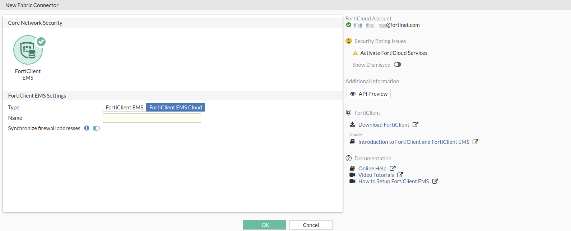Click the Synchronize firewall addresses label
Viewport: 571px width, 231px height.
(44, 128)
